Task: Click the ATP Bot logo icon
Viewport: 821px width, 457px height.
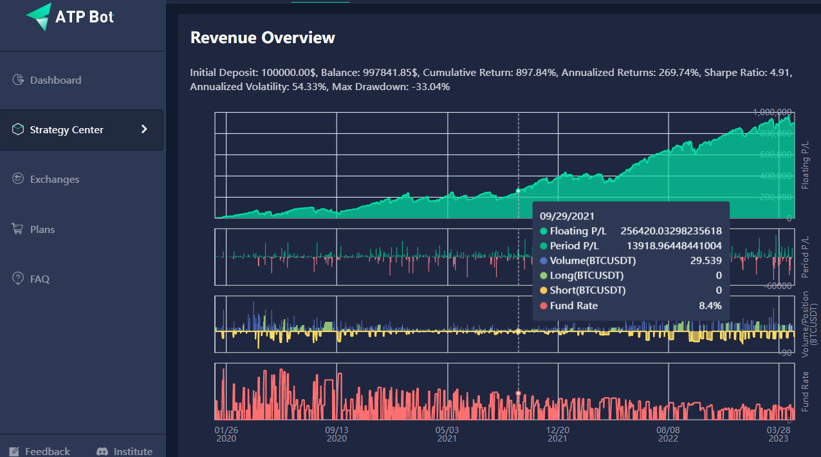Action: [39, 16]
